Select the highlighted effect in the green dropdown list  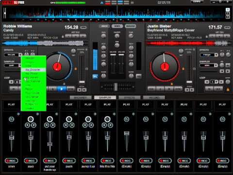[33, 70]
